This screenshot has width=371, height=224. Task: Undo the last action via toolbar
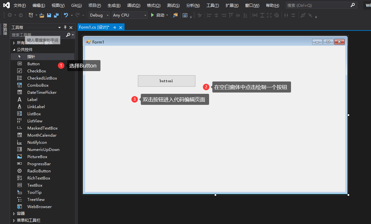point(66,15)
